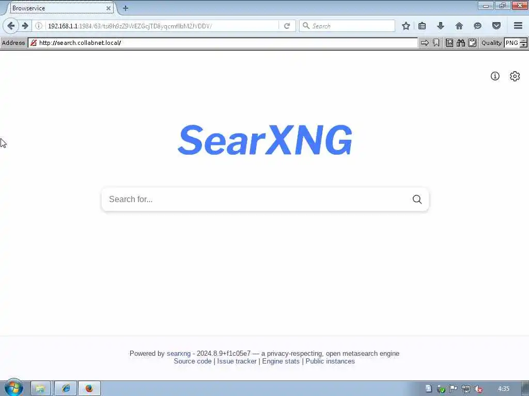
Task: Switch to Firefox taskbar button
Action: point(89,389)
